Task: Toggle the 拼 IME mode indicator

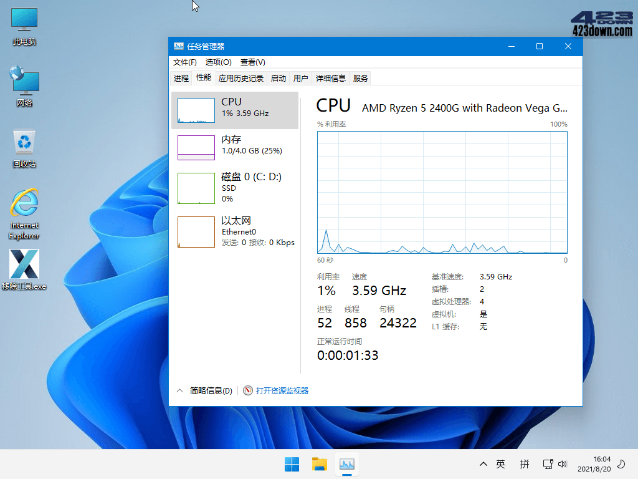Action: [525, 464]
